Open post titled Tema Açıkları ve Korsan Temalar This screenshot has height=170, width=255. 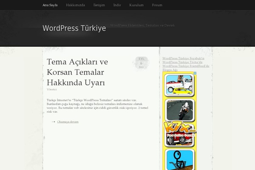(x=77, y=72)
